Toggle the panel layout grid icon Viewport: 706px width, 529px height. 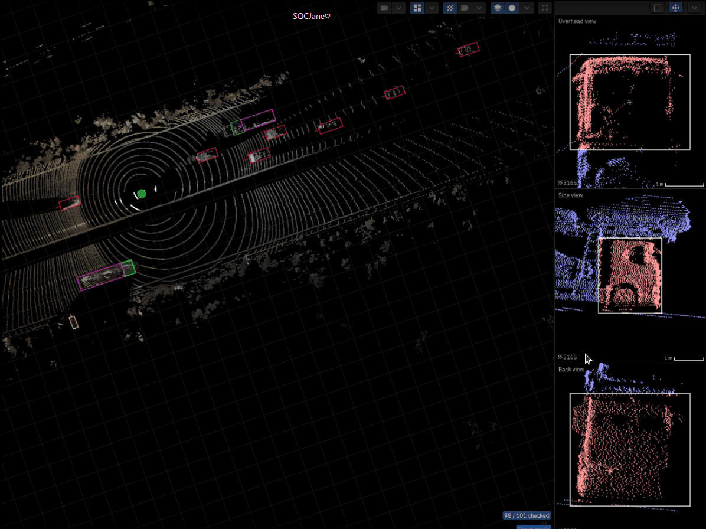pos(417,8)
